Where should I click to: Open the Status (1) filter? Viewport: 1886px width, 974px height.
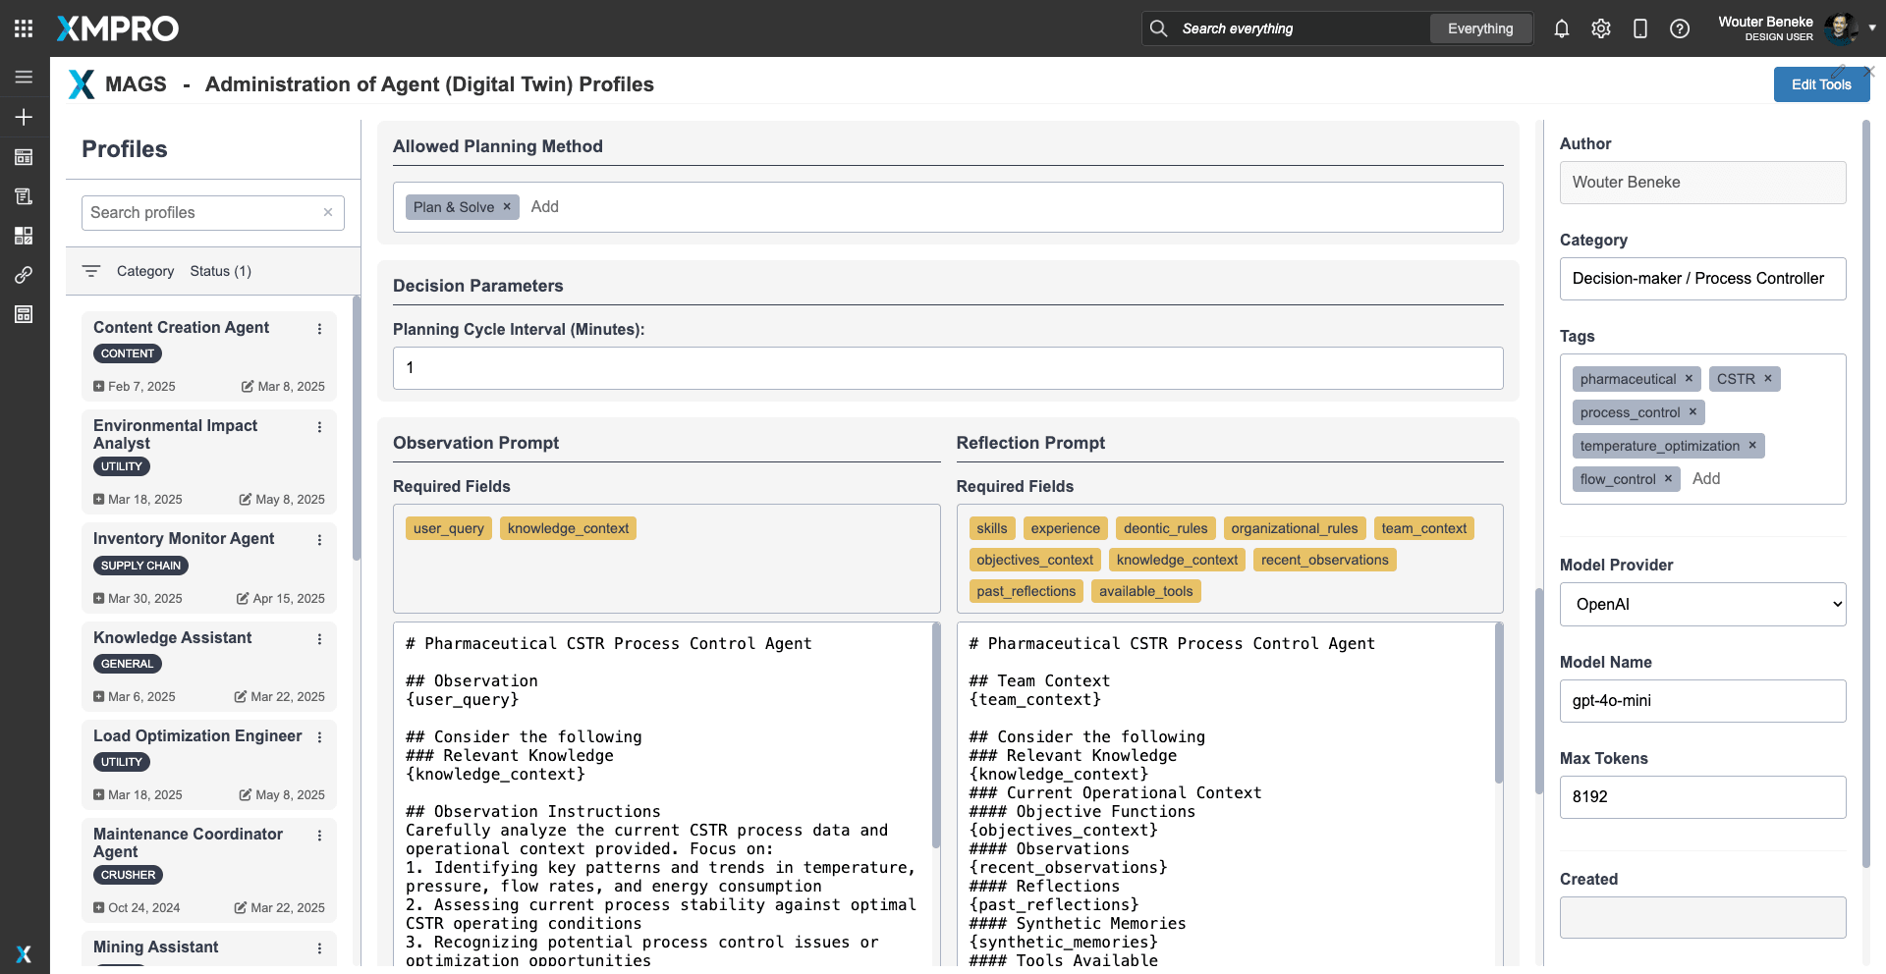pos(220,271)
